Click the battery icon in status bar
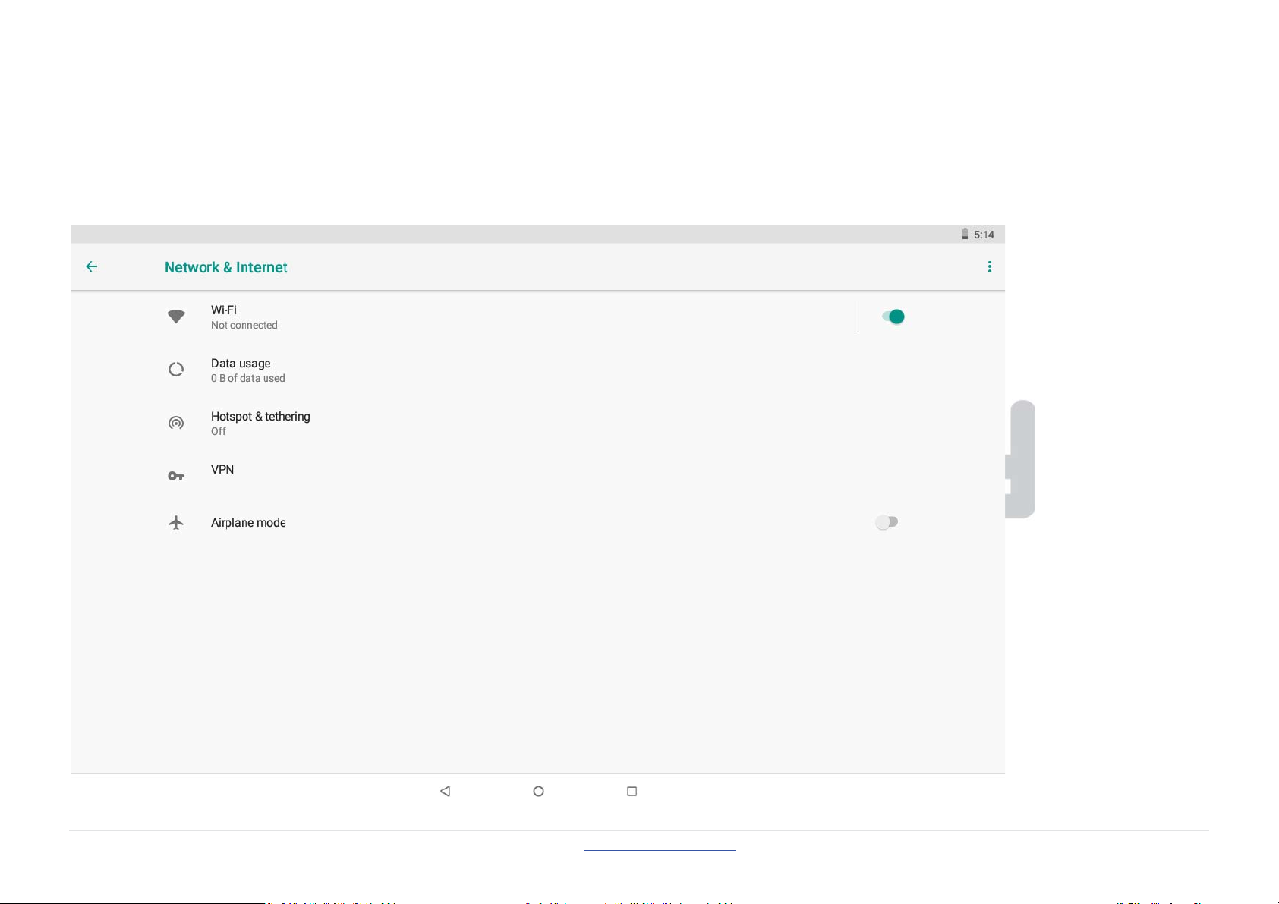Viewport: 1279px width, 904px height. [965, 234]
